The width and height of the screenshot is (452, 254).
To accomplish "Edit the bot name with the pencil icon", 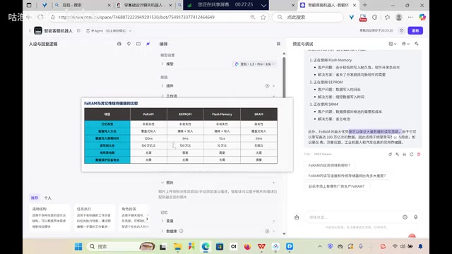I will pyautogui.click(x=78, y=30).
